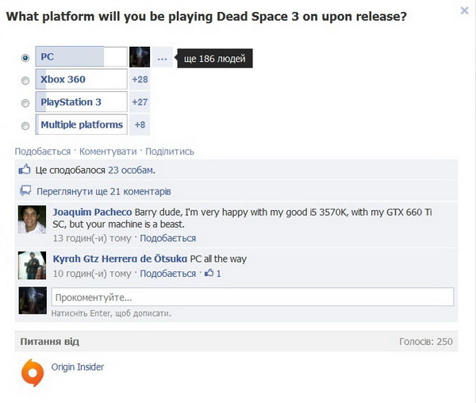
Task: Select the PC radio button
Action: 25,57
